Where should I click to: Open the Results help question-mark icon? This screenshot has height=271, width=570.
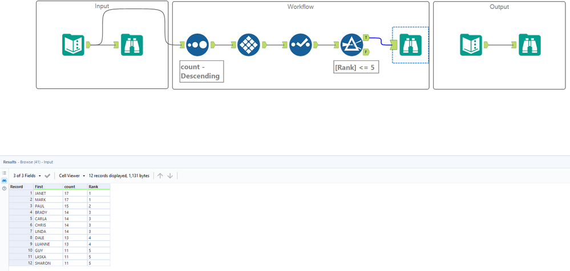[5, 188]
